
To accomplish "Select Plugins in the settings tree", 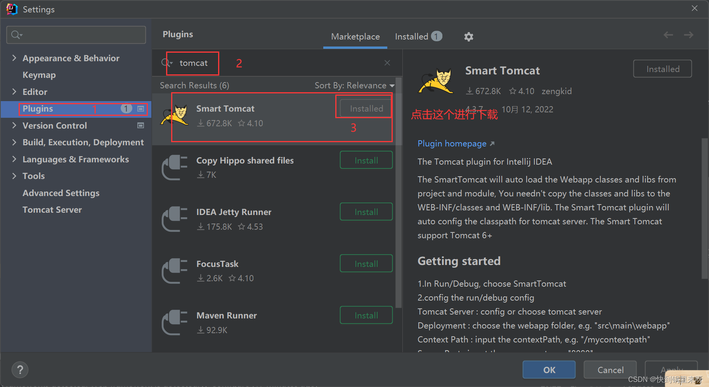I will [76, 109].
